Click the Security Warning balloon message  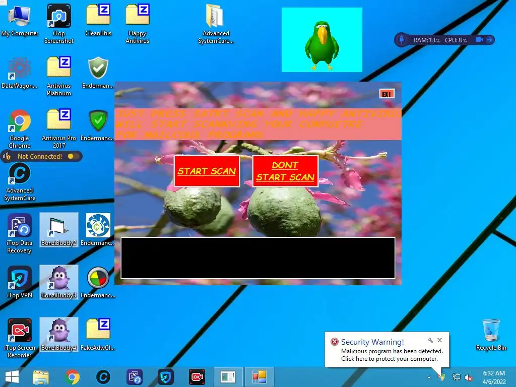392,355
